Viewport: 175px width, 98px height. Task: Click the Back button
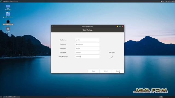[94, 71]
